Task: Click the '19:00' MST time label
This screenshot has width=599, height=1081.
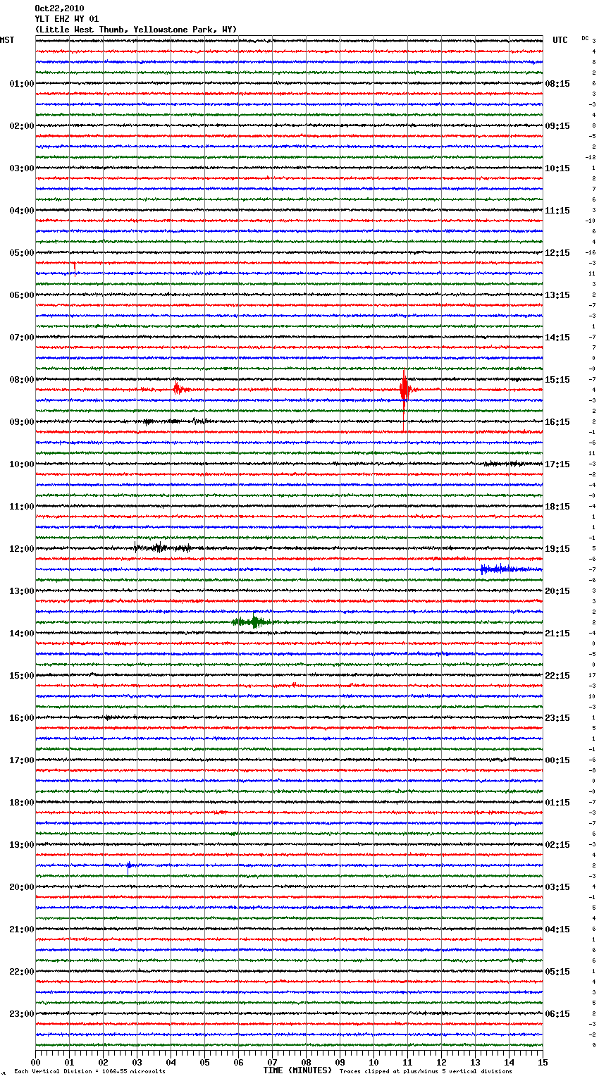Action: click(22, 845)
